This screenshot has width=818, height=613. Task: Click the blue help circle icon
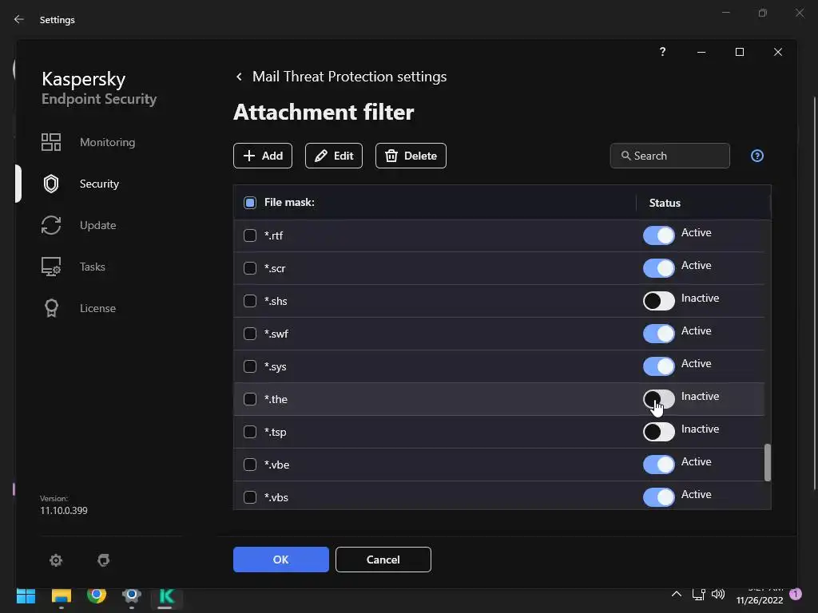click(757, 156)
